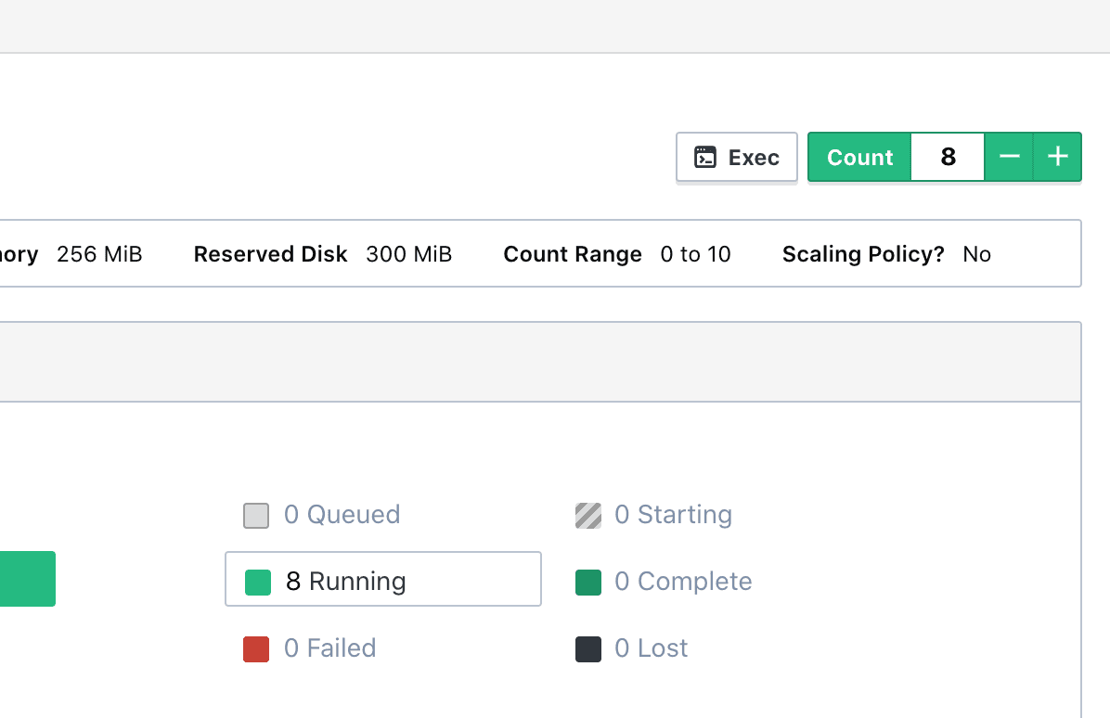Click the dark green Complete swatch
The image size is (1110, 718).
tap(588, 583)
